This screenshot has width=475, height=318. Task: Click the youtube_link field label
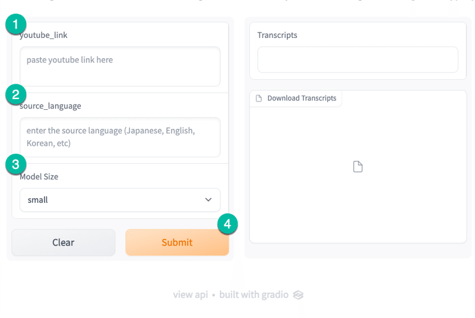(44, 35)
